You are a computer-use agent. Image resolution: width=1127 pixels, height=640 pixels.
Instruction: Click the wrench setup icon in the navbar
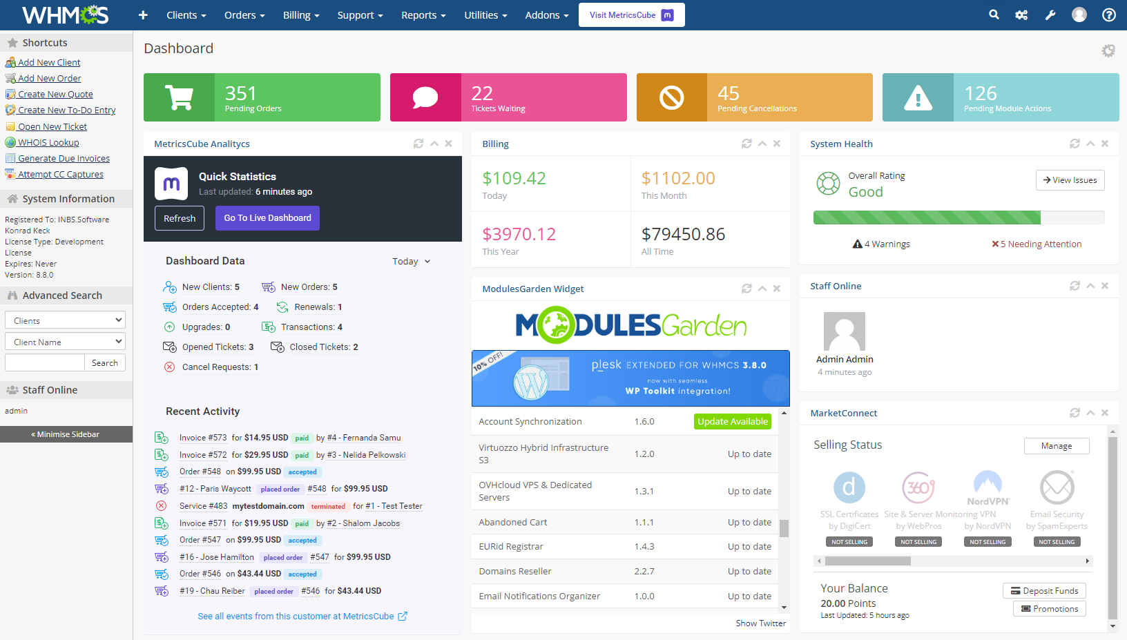pos(1050,15)
